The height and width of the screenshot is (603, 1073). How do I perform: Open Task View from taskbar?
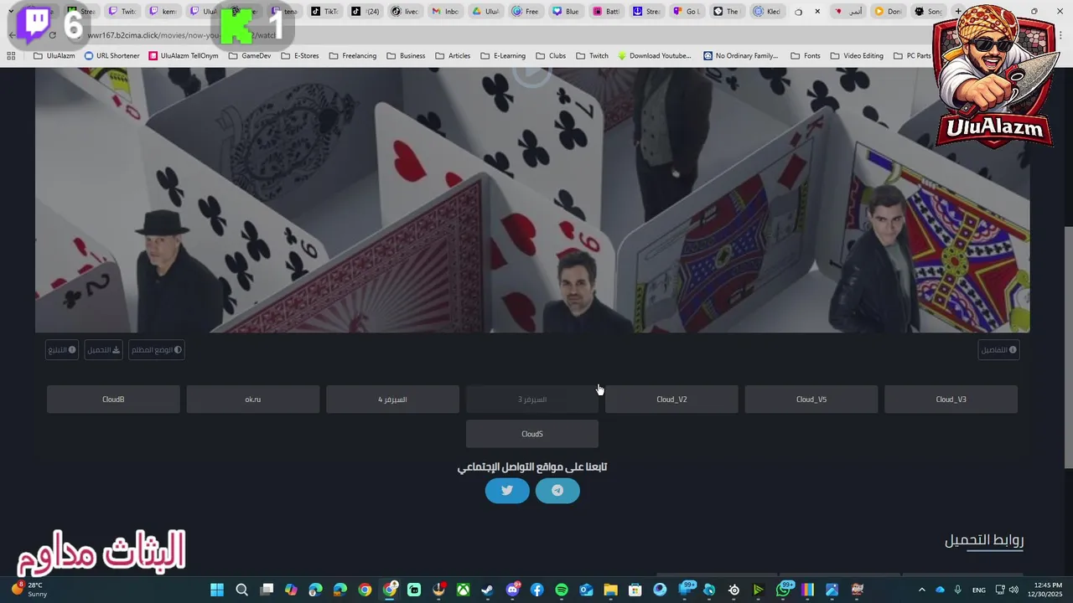coord(267,590)
